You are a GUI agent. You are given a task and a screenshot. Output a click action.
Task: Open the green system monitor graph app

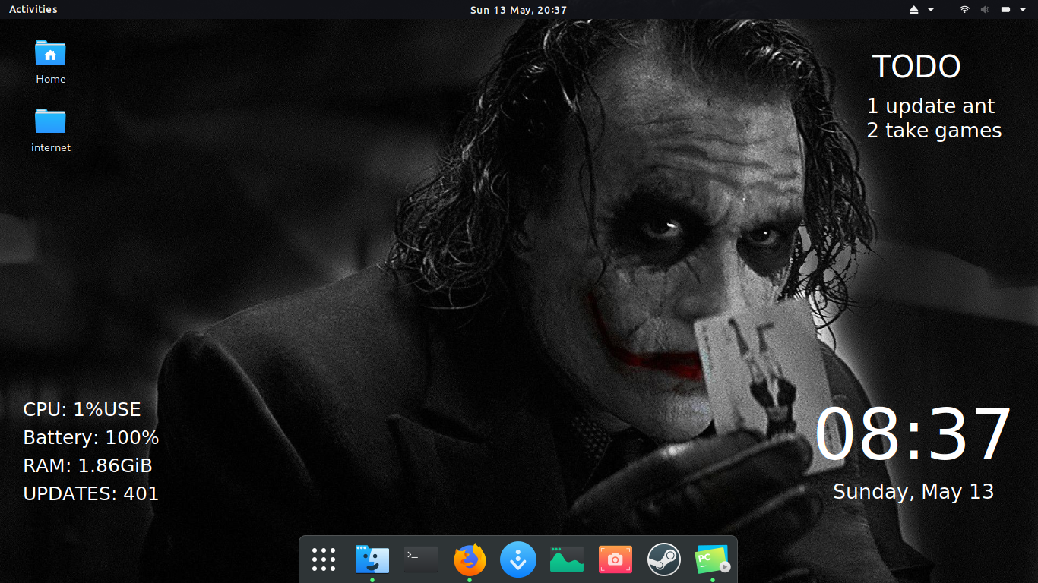(x=567, y=559)
